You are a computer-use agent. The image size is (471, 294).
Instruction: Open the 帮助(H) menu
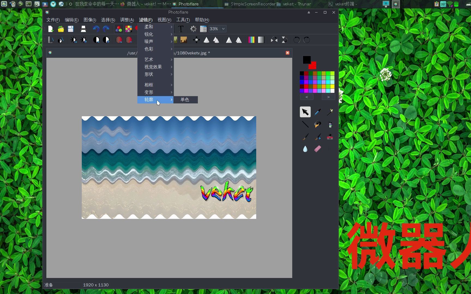pyautogui.click(x=202, y=20)
